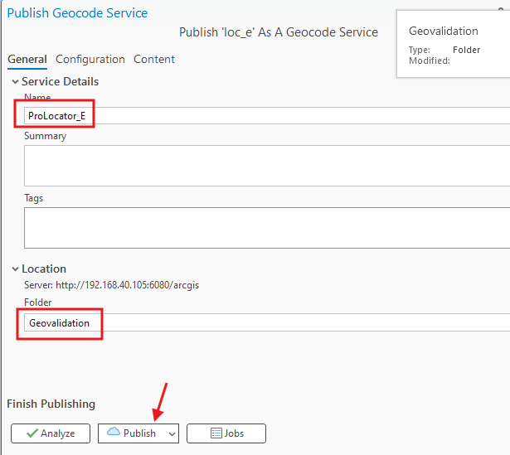Focus the Tags text box

pyautogui.click(x=267, y=228)
